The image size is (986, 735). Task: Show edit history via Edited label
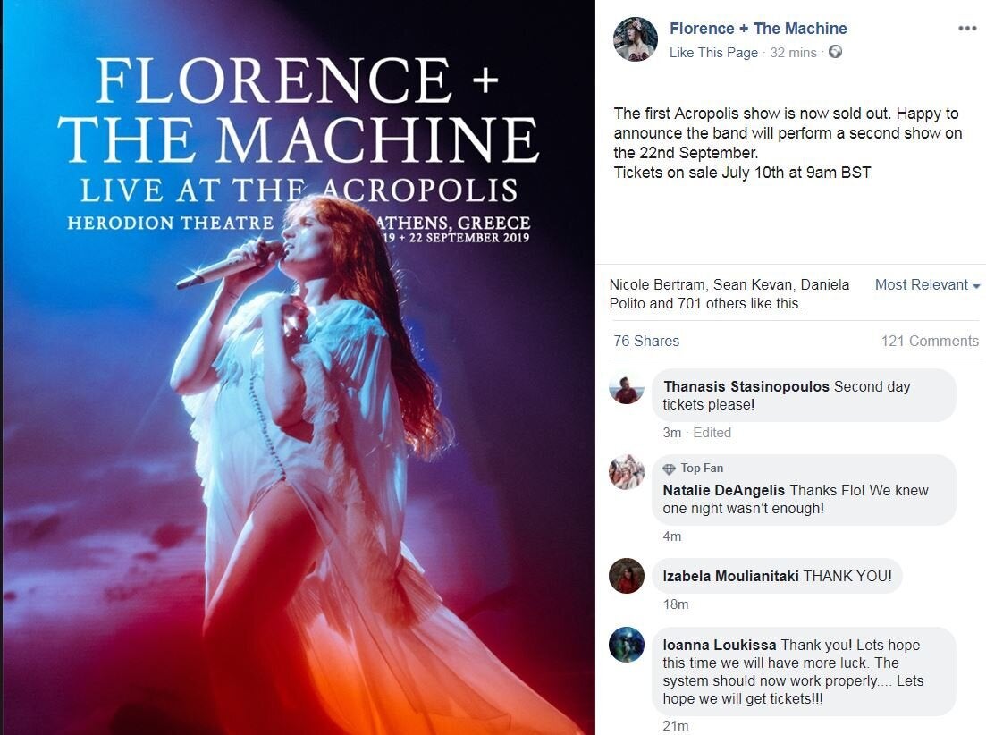[712, 433]
